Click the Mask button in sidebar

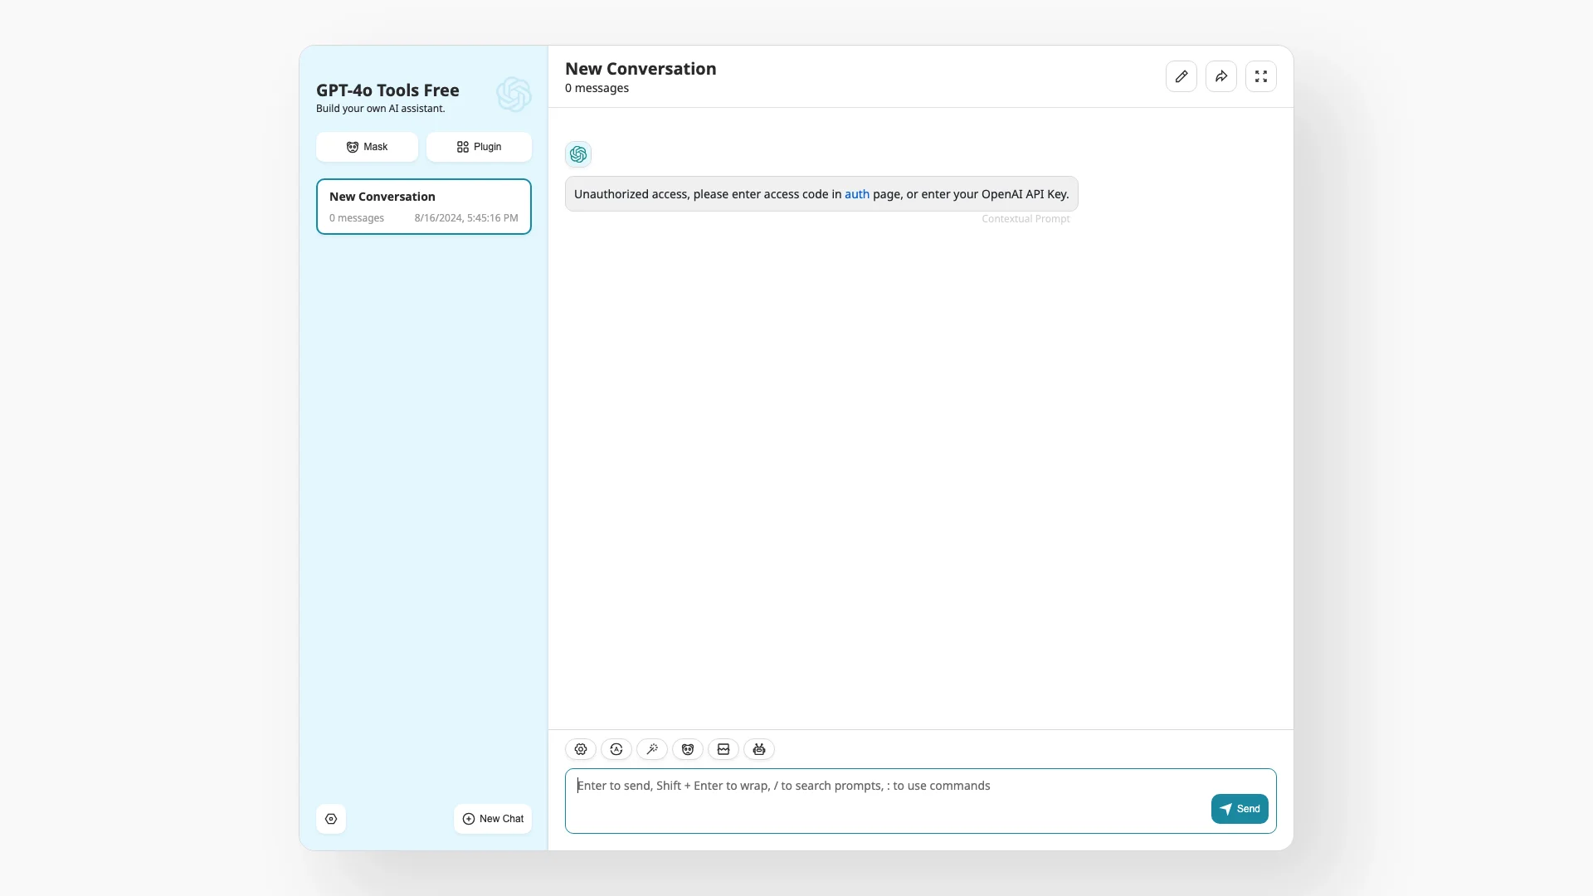(365, 147)
